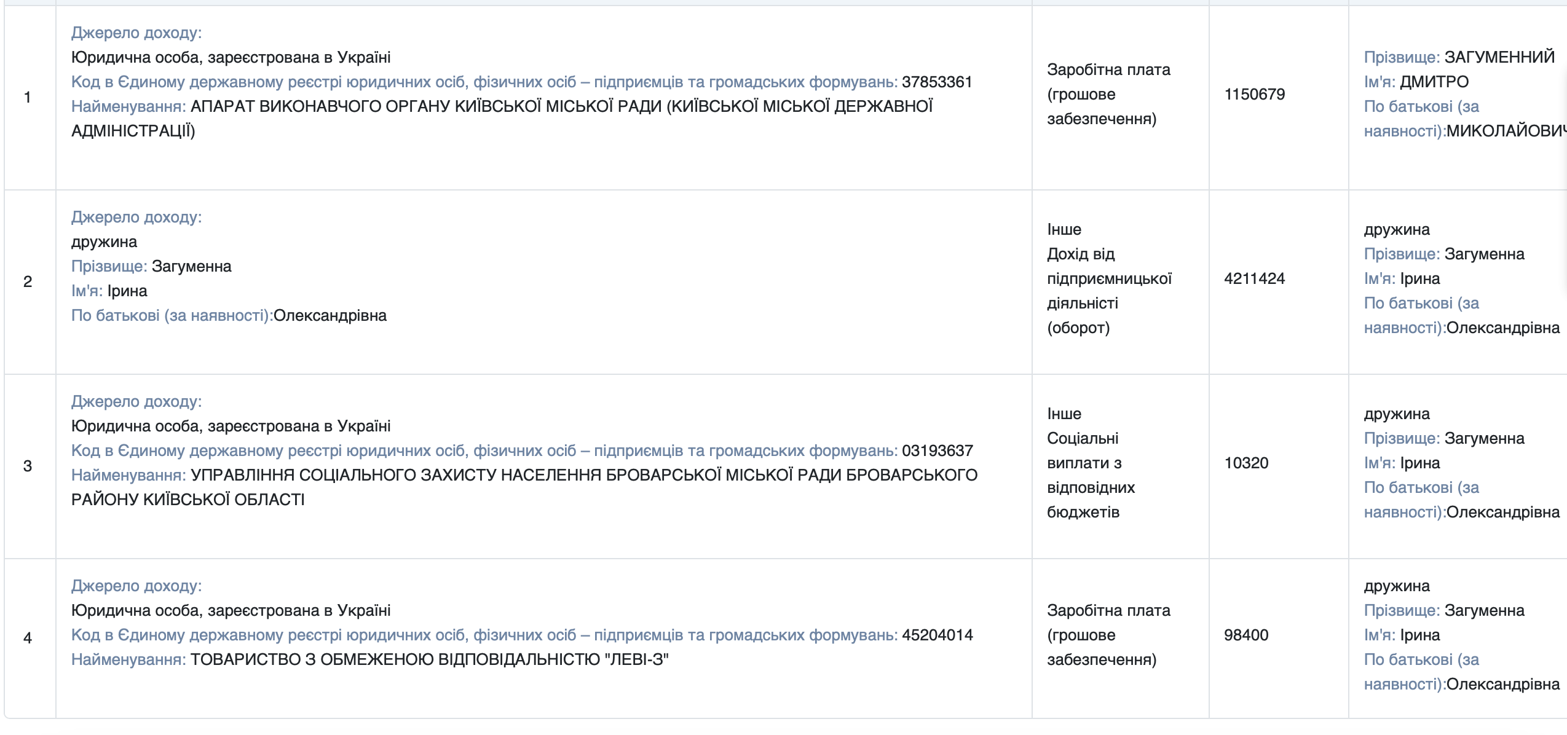The height and width of the screenshot is (735, 1567).
Task: Click АПАРАТ ВИКОНАВЧОГО ОРГАНУ organization name
Action: coord(502,119)
